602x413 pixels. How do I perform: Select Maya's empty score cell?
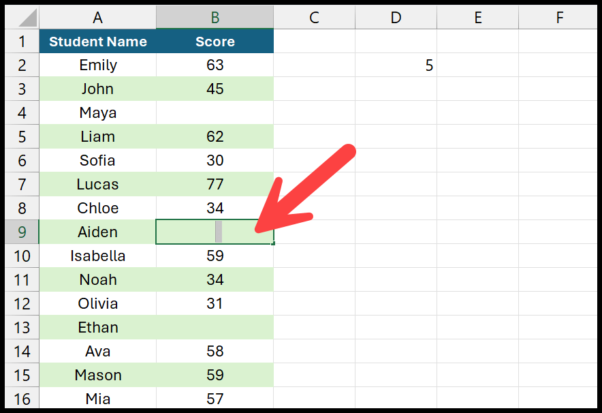tap(215, 112)
